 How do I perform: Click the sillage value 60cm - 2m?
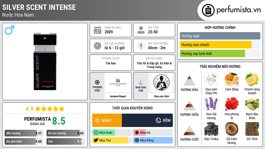[157, 48]
